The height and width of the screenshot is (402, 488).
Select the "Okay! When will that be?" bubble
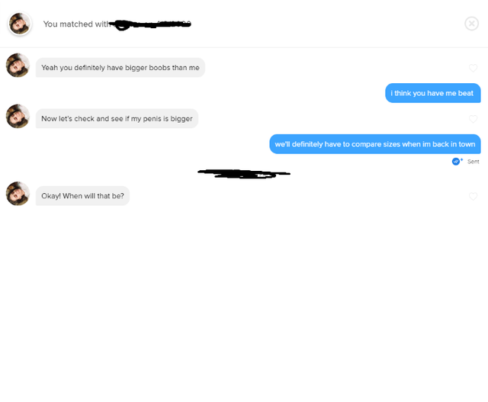tap(82, 196)
